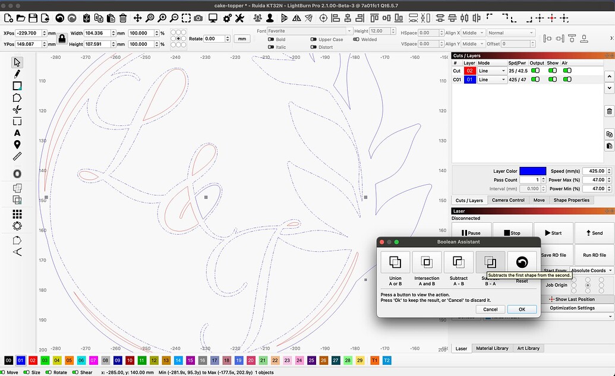The width and height of the screenshot is (615, 376).
Task: Select the Create Text tool
Action: pyautogui.click(x=17, y=132)
